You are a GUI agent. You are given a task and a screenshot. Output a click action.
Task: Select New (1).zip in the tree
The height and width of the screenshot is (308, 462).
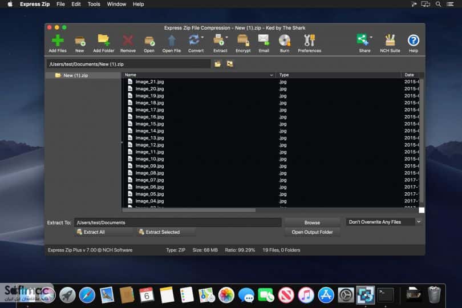pos(76,75)
